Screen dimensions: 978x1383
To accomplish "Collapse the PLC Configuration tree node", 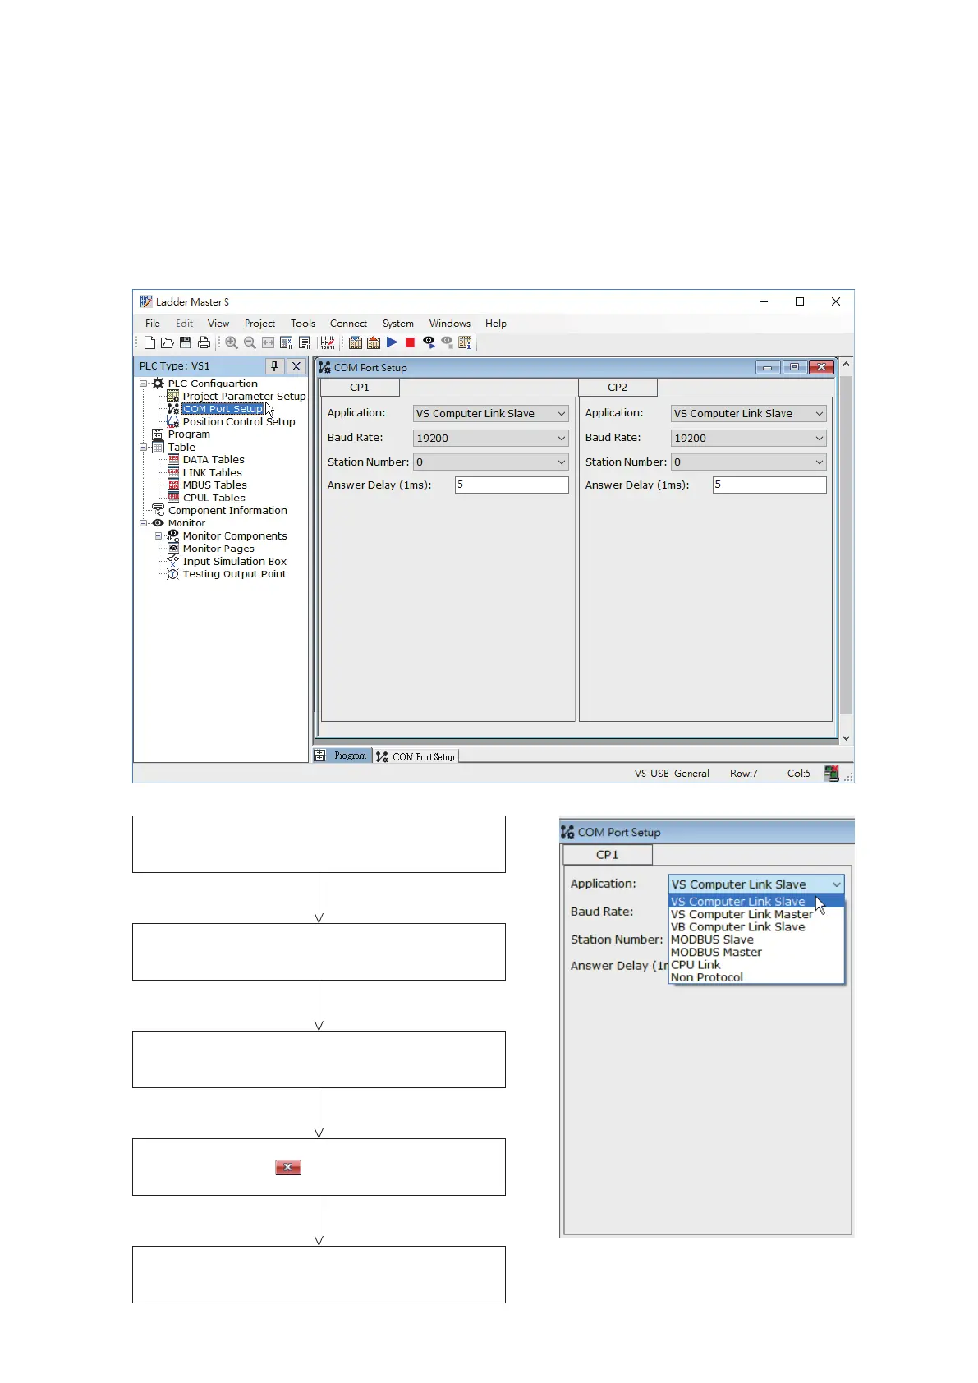I will 144,384.
